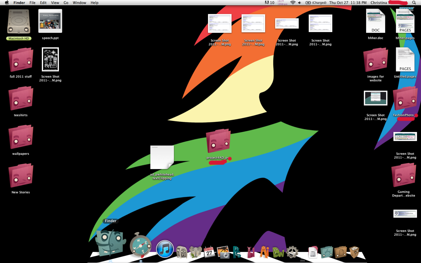Click the date and time Thu Oct 27

pyautogui.click(x=348, y=3)
